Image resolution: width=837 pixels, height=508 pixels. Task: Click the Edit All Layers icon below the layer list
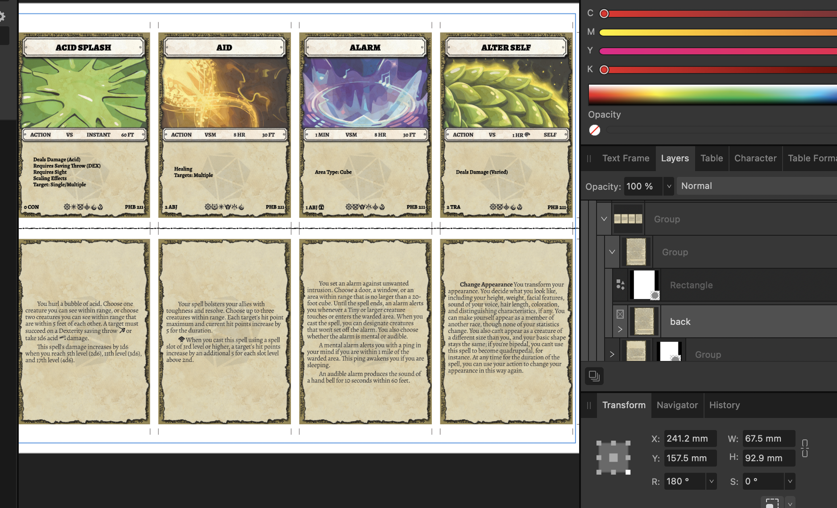[x=594, y=376]
